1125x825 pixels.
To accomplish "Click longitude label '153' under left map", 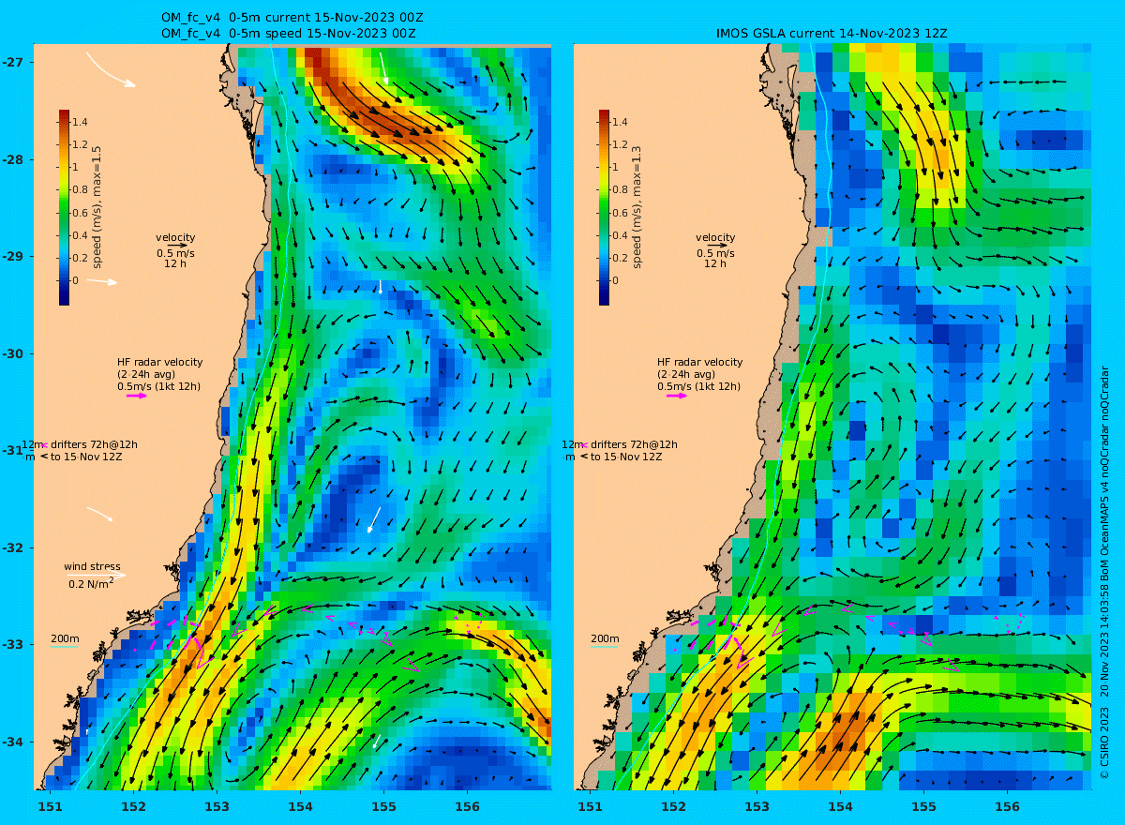I will (217, 806).
